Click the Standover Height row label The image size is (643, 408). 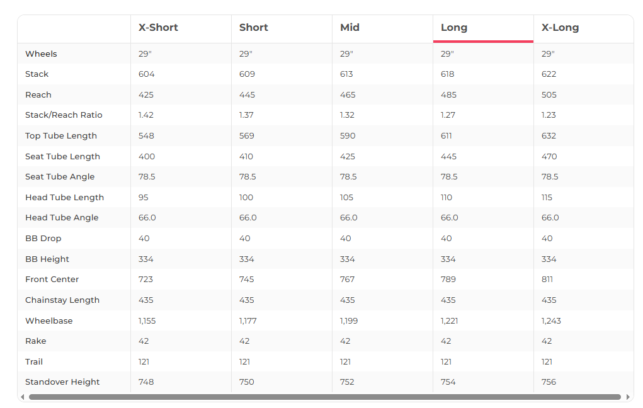click(x=62, y=382)
